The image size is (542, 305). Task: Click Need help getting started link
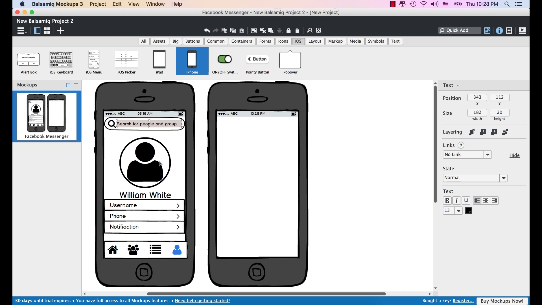pyautogui.click(x=202, y=301)
